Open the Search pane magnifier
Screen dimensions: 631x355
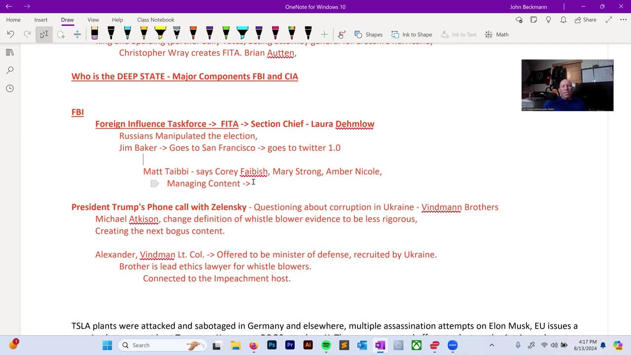tap(9, 71)
